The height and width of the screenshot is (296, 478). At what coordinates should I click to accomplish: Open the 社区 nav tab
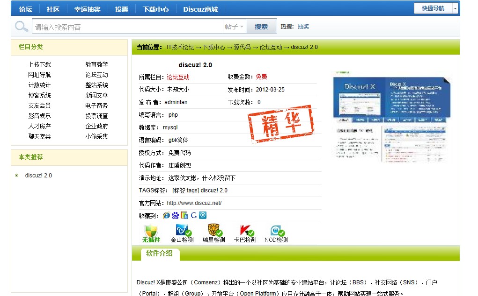53,9
